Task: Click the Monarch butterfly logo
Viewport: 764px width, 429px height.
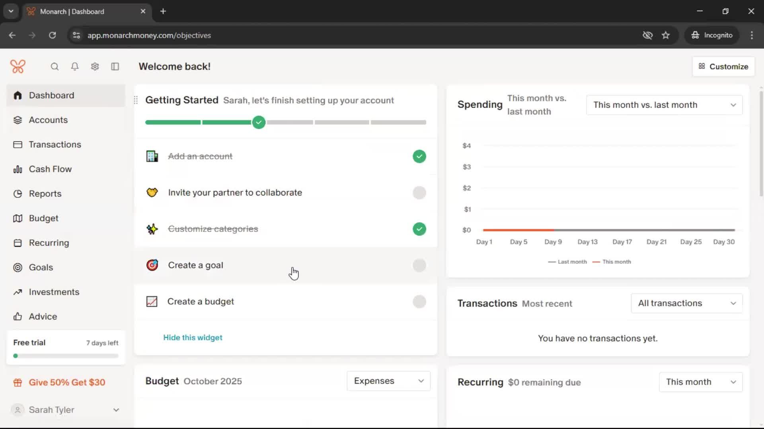Action: [18, 66]
